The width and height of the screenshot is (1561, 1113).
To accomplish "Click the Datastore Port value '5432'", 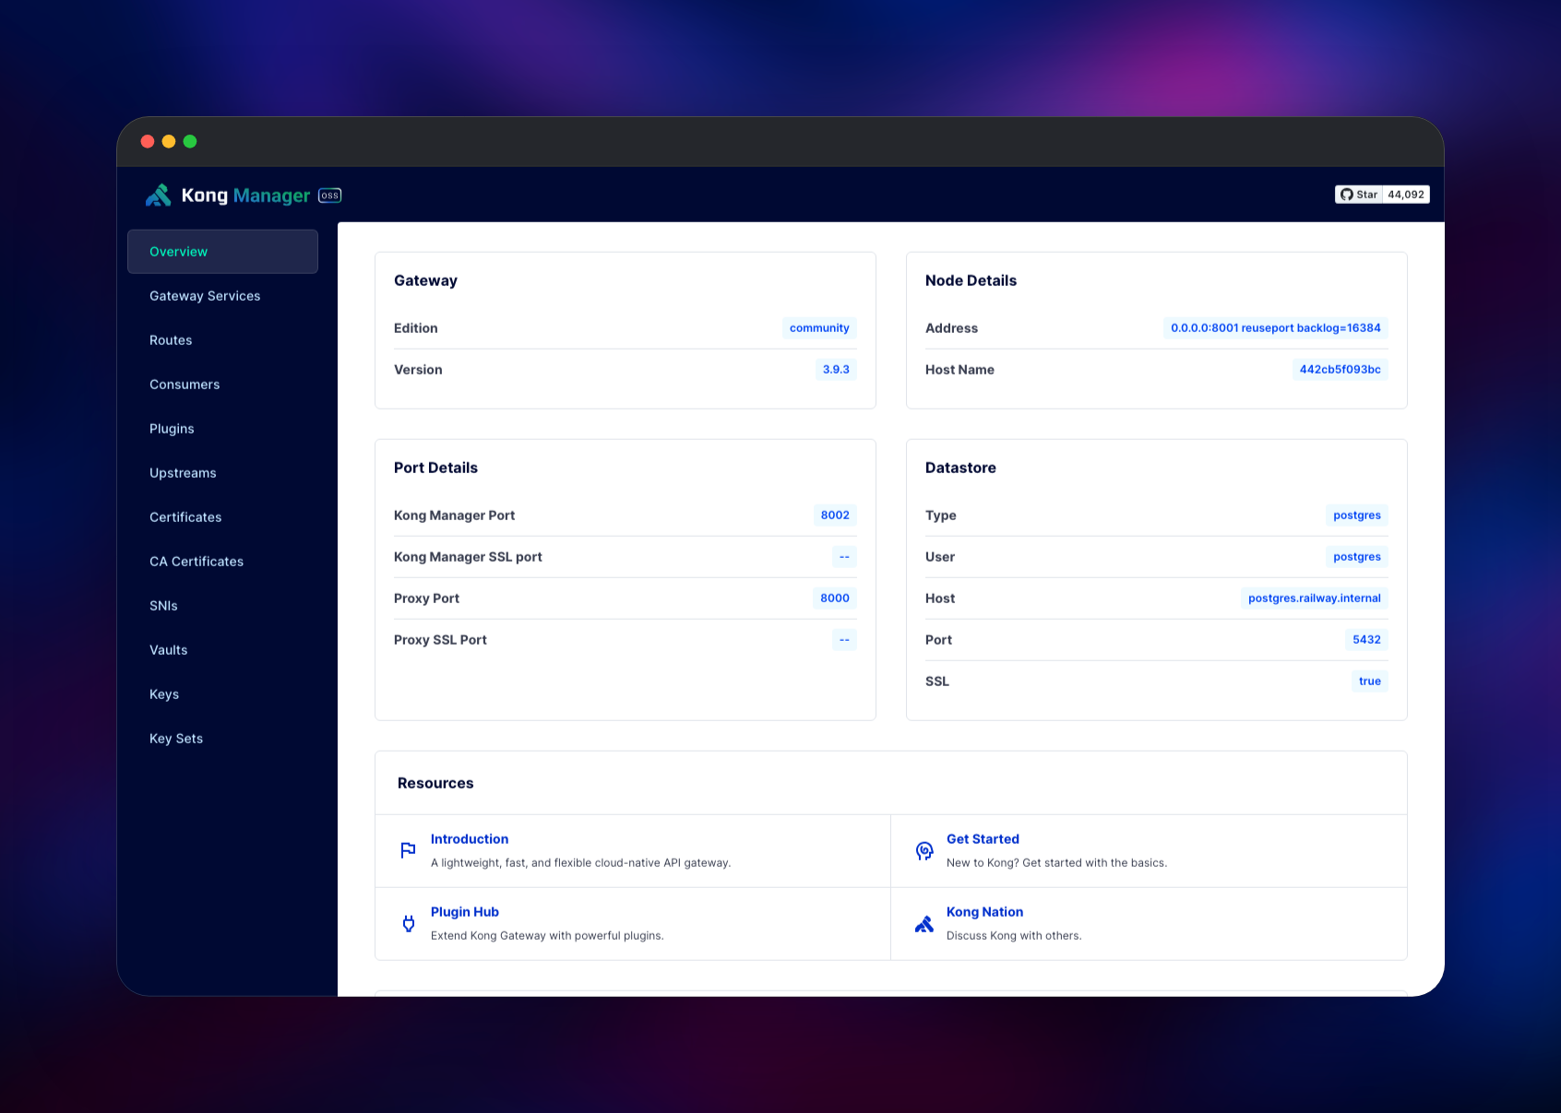I will [1366, 640].
